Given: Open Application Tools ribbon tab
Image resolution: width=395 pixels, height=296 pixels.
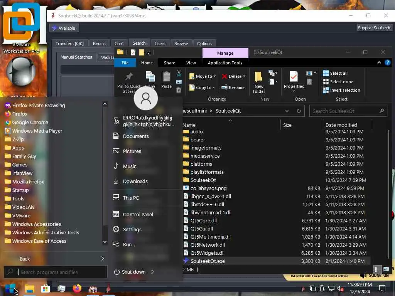Looking at the screenshot, I should [225, 63].
